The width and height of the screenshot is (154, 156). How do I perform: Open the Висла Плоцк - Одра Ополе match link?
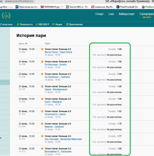pyautogui.click(x=58, y=52)
